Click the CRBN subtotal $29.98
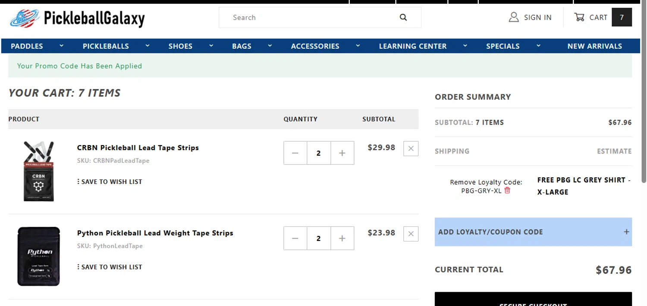The width and height of the screenshot is (647, 306). [381, 148]
